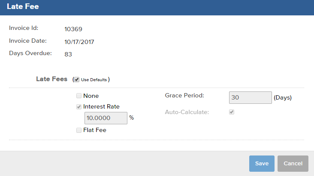The image size is (314, 176).
Task: Click the invoice date 10/17/2017
Action: pyautogui.click(x=79, y=42)
